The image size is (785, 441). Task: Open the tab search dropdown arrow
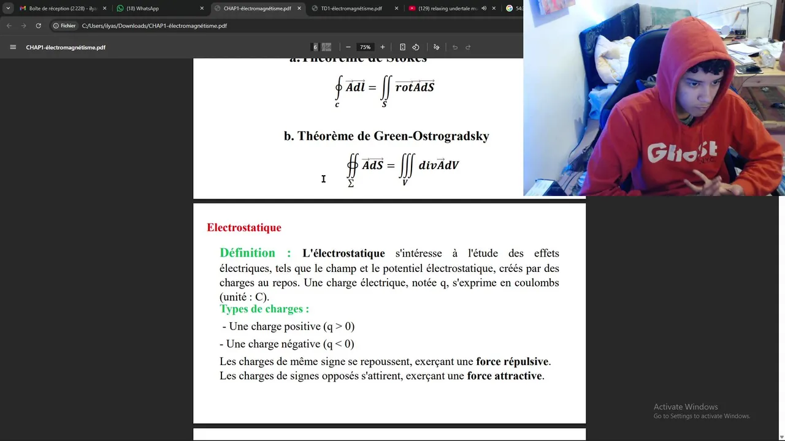point(8,9)
